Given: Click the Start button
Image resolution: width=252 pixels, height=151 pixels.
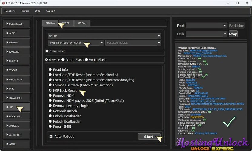Looking at the screenshot, I should (x=149, y=137).
